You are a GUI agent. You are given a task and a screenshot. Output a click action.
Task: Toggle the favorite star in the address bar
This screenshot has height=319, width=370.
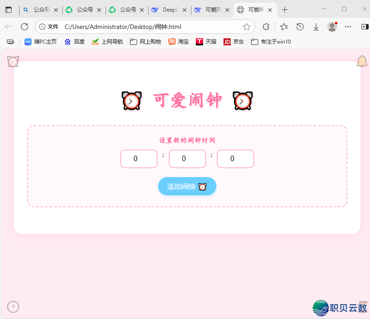click(247, 27)
